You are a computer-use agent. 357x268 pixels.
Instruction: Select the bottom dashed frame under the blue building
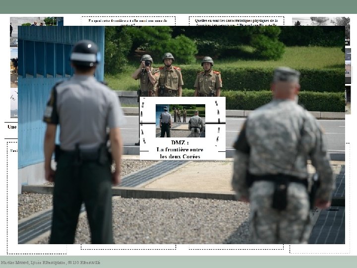pyautogui.click(x=128, y=247)
